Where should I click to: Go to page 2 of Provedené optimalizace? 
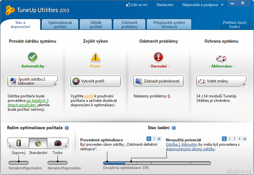click(154, 139)
